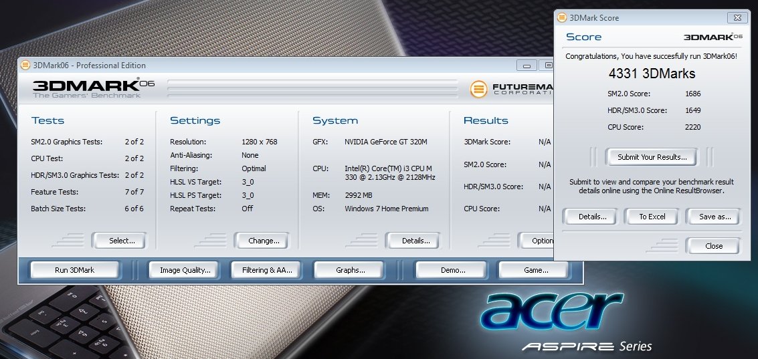Click the Repeat Tests value Off
758x359 pixels.
(x=247, y=209)
